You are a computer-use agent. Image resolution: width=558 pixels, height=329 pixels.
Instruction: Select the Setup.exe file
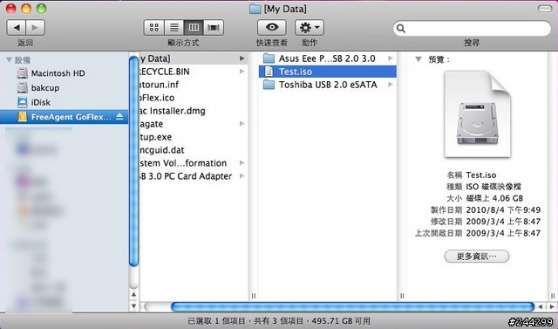click(194, 137)
